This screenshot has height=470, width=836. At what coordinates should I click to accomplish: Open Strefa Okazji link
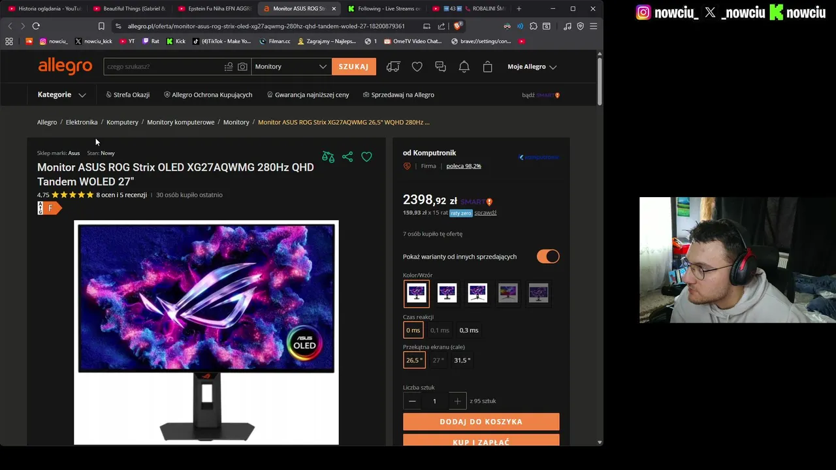point(127,95)
